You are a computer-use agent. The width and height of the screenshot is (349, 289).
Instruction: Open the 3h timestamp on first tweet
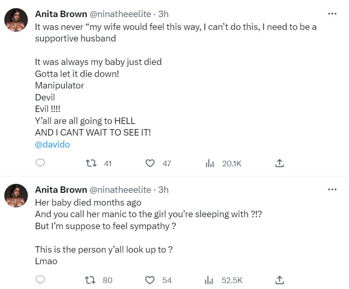coord(164,14)
